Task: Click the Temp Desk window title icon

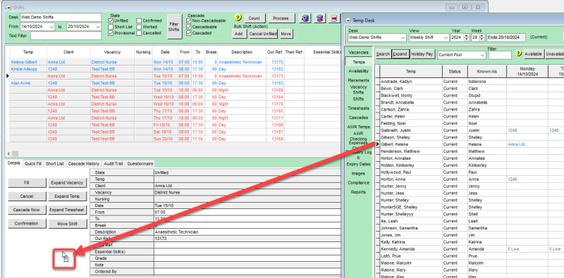Action: coord(348,20)
